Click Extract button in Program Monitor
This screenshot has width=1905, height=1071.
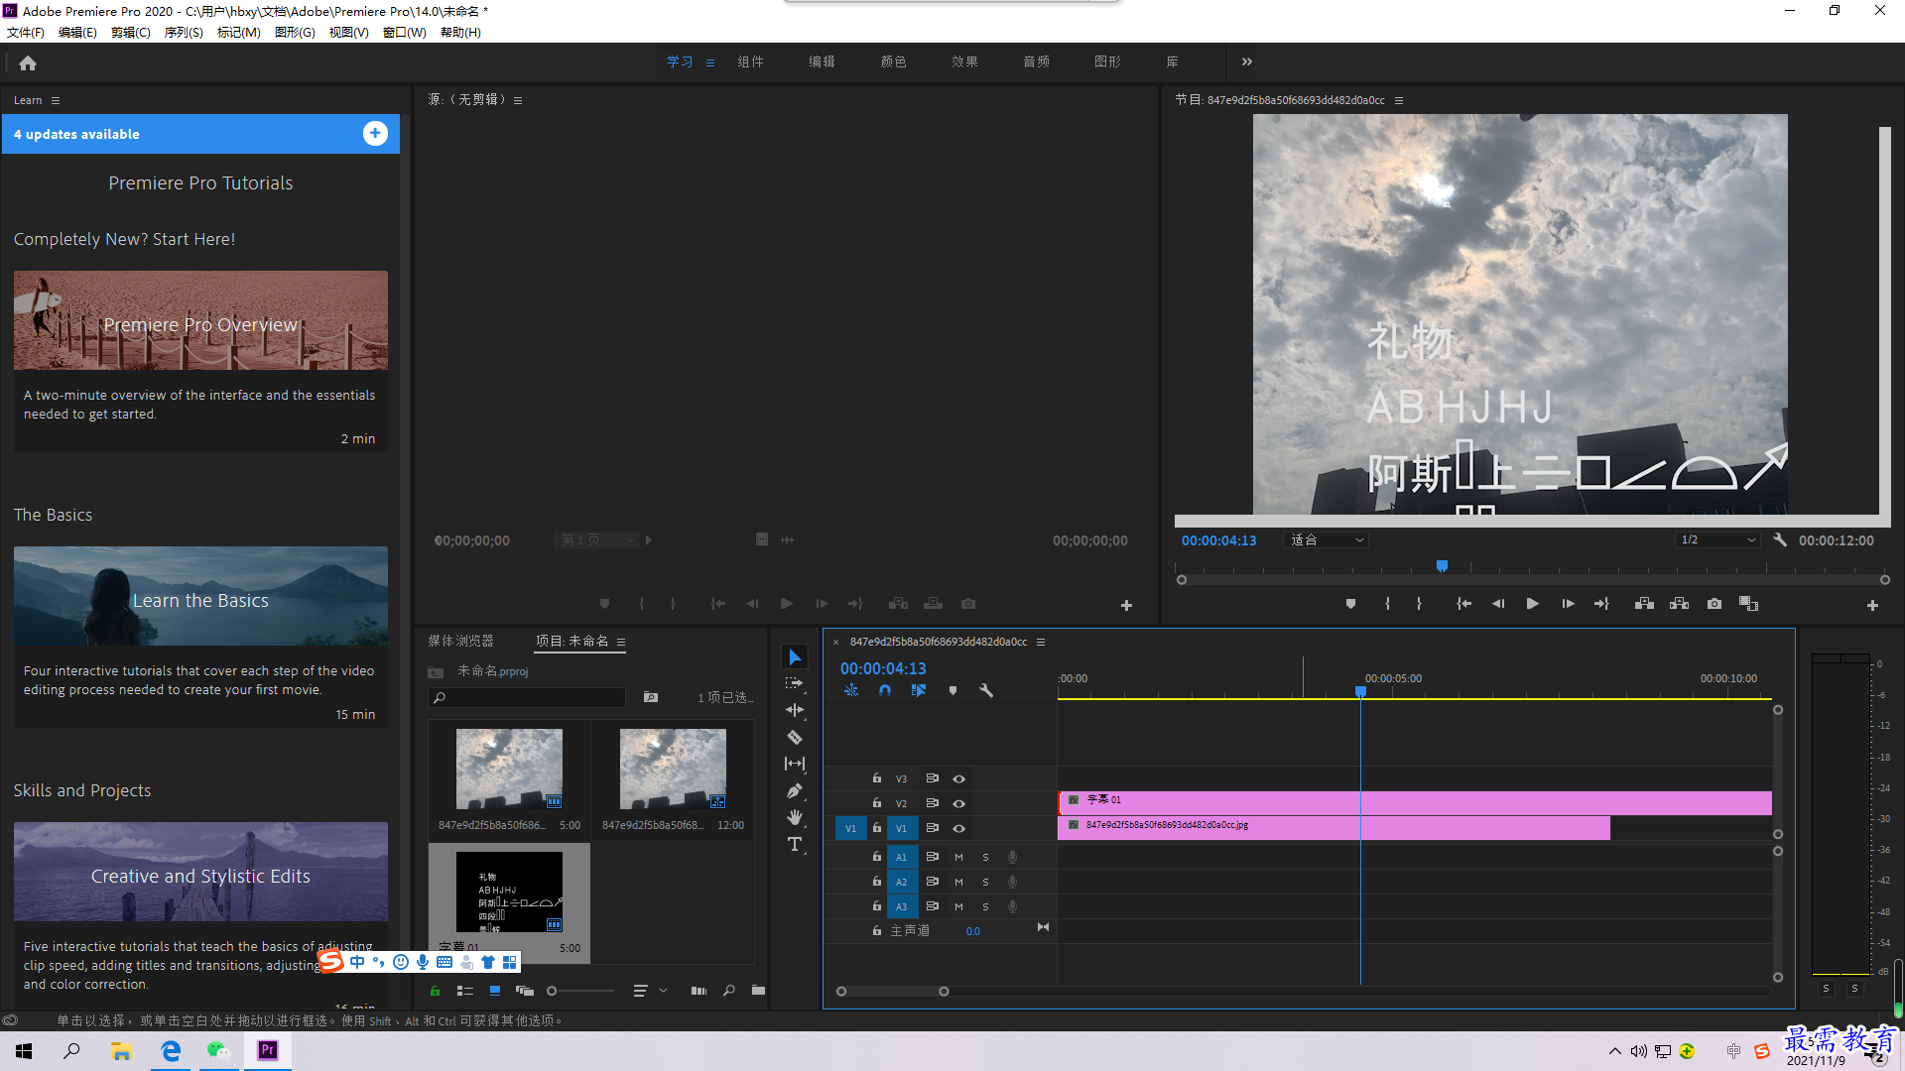pos(1679,604)
